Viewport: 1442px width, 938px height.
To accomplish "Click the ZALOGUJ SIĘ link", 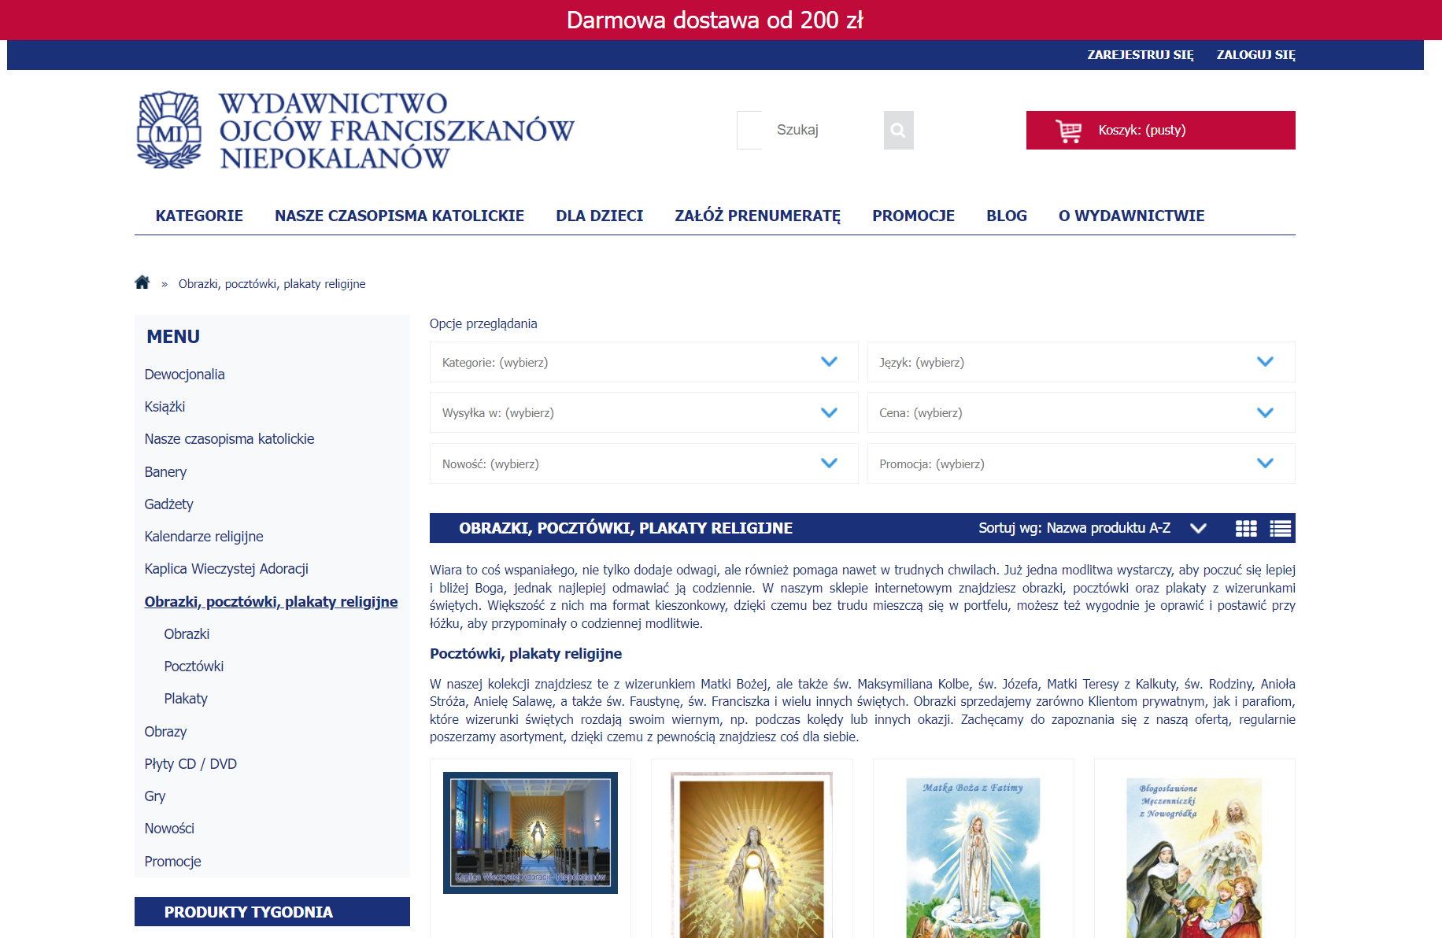I will [1255, 54].
